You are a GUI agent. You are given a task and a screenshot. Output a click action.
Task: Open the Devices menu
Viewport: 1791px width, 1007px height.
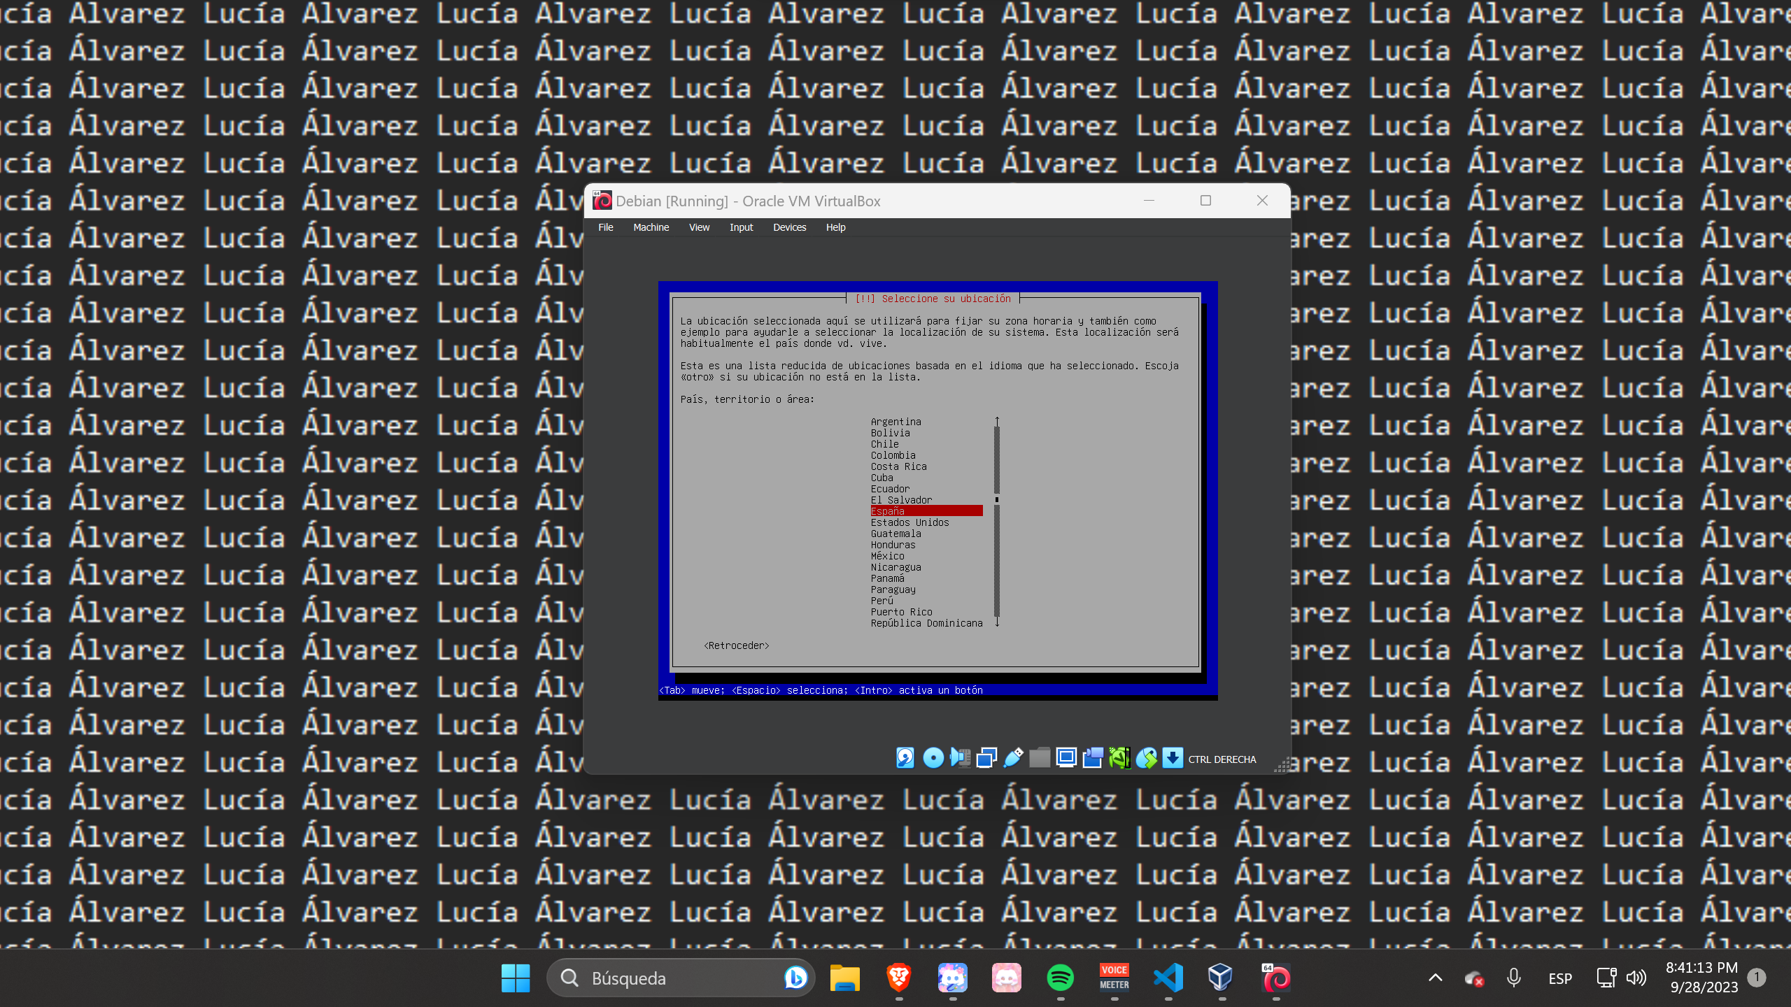[789, 227]
